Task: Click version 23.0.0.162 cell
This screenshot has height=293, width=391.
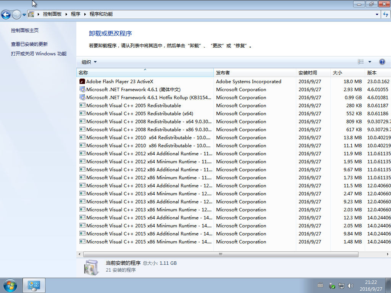Action: tap(378, 82)
